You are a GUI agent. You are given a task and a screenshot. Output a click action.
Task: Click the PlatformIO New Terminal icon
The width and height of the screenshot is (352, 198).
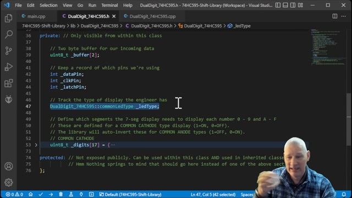91,194
